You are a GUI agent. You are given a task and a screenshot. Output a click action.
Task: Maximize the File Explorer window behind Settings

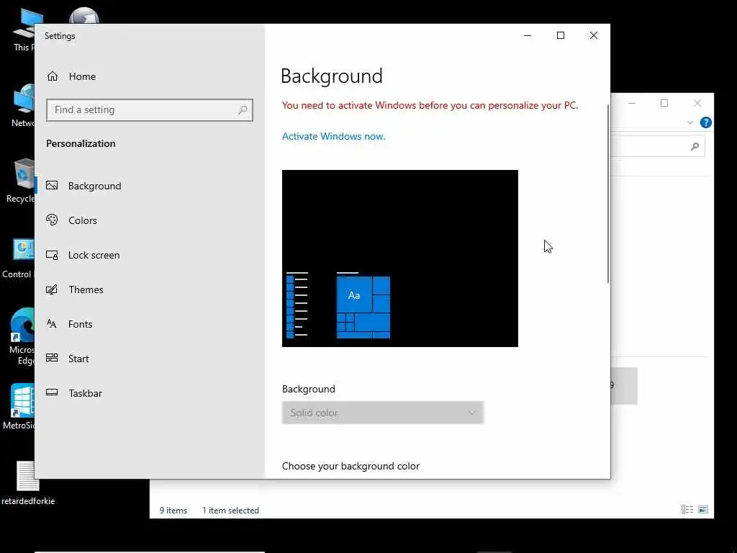[664, 103]
